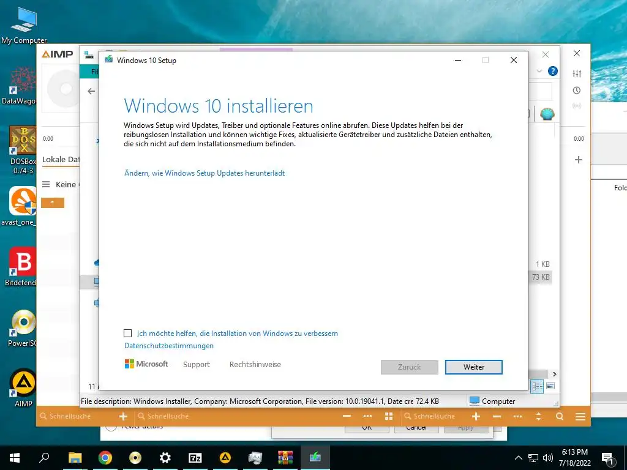Click the network tray icon
Viewport: 627px width, 470px height.
(x=533, y=458)
